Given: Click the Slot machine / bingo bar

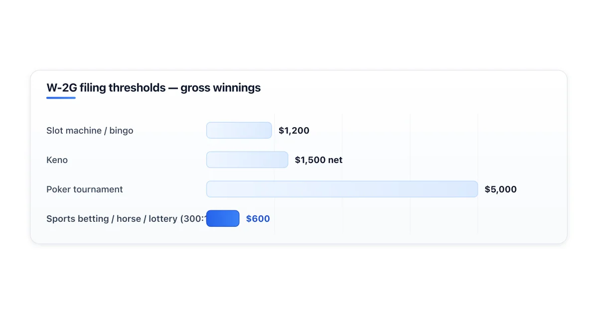Looking at the screenshot, I should [239, 131].
